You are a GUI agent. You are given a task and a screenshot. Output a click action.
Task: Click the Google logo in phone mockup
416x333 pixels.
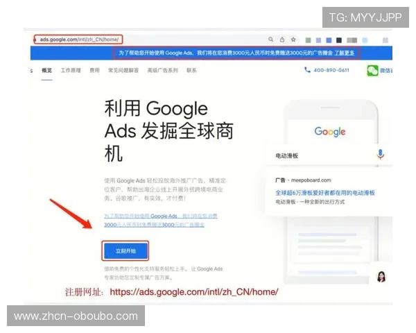(x=330, y=132)
